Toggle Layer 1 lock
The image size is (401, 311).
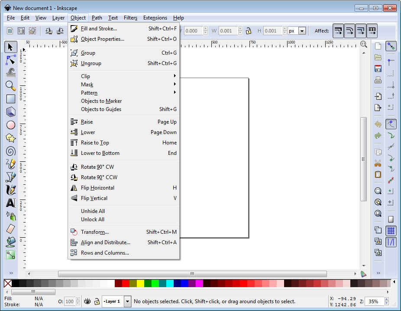coord(97,301)
